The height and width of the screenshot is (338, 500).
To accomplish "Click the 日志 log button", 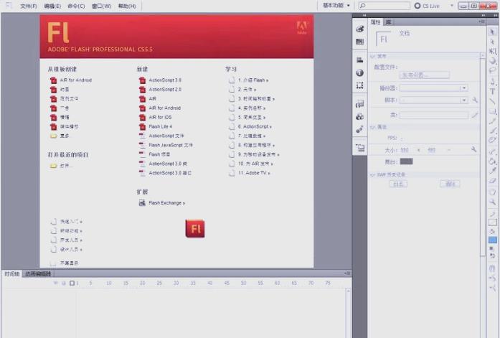I will point(398,184).
